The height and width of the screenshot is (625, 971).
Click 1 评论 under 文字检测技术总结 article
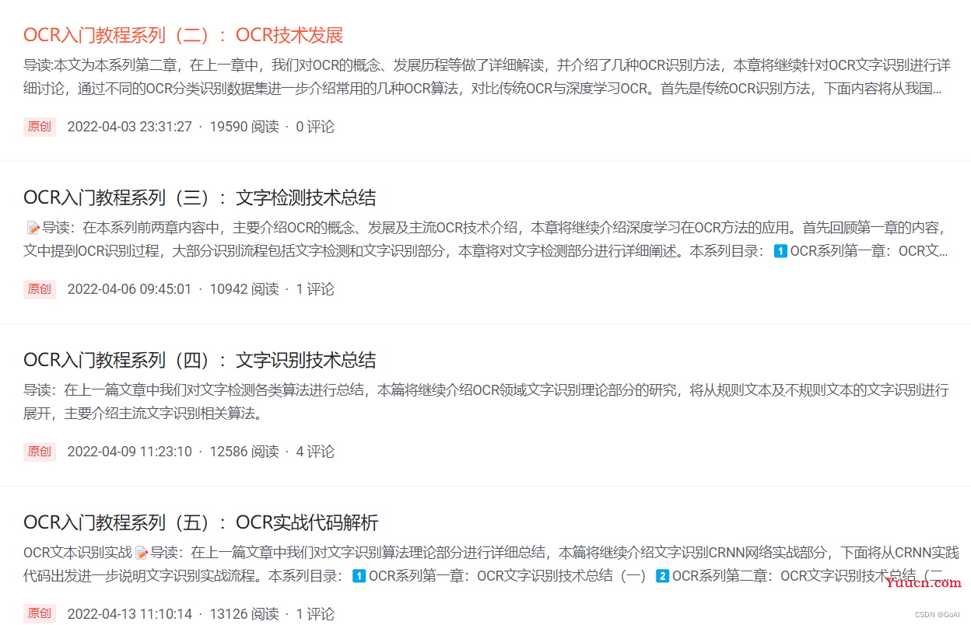coord(315,289)
